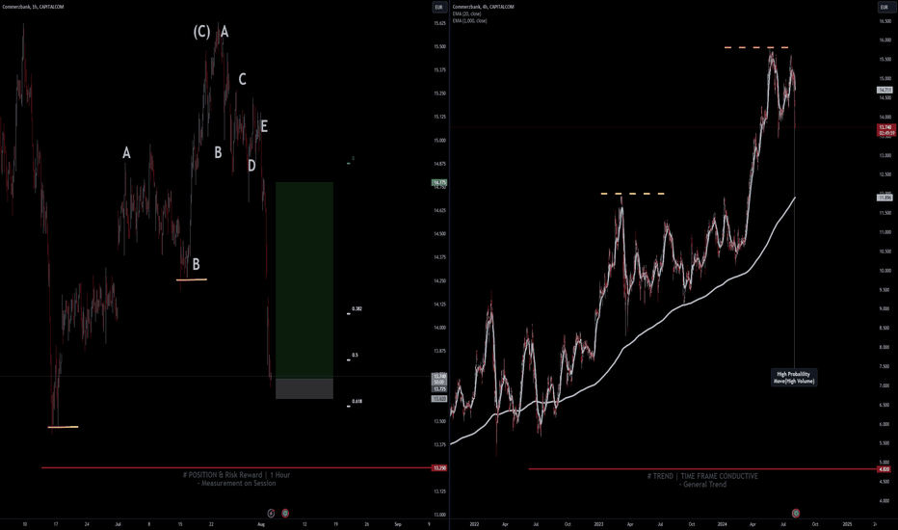Click the orange dashed line at the 2024 high
This screenshot has height=530, width=898.
(x=756, y=47)
